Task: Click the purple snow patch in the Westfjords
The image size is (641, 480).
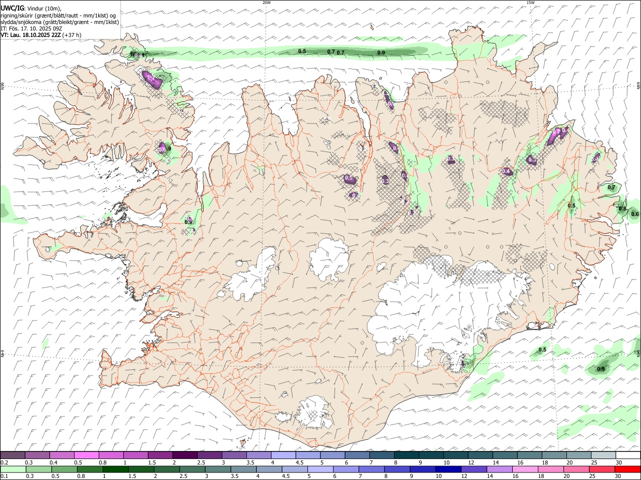Action: (x=151, y=79)
